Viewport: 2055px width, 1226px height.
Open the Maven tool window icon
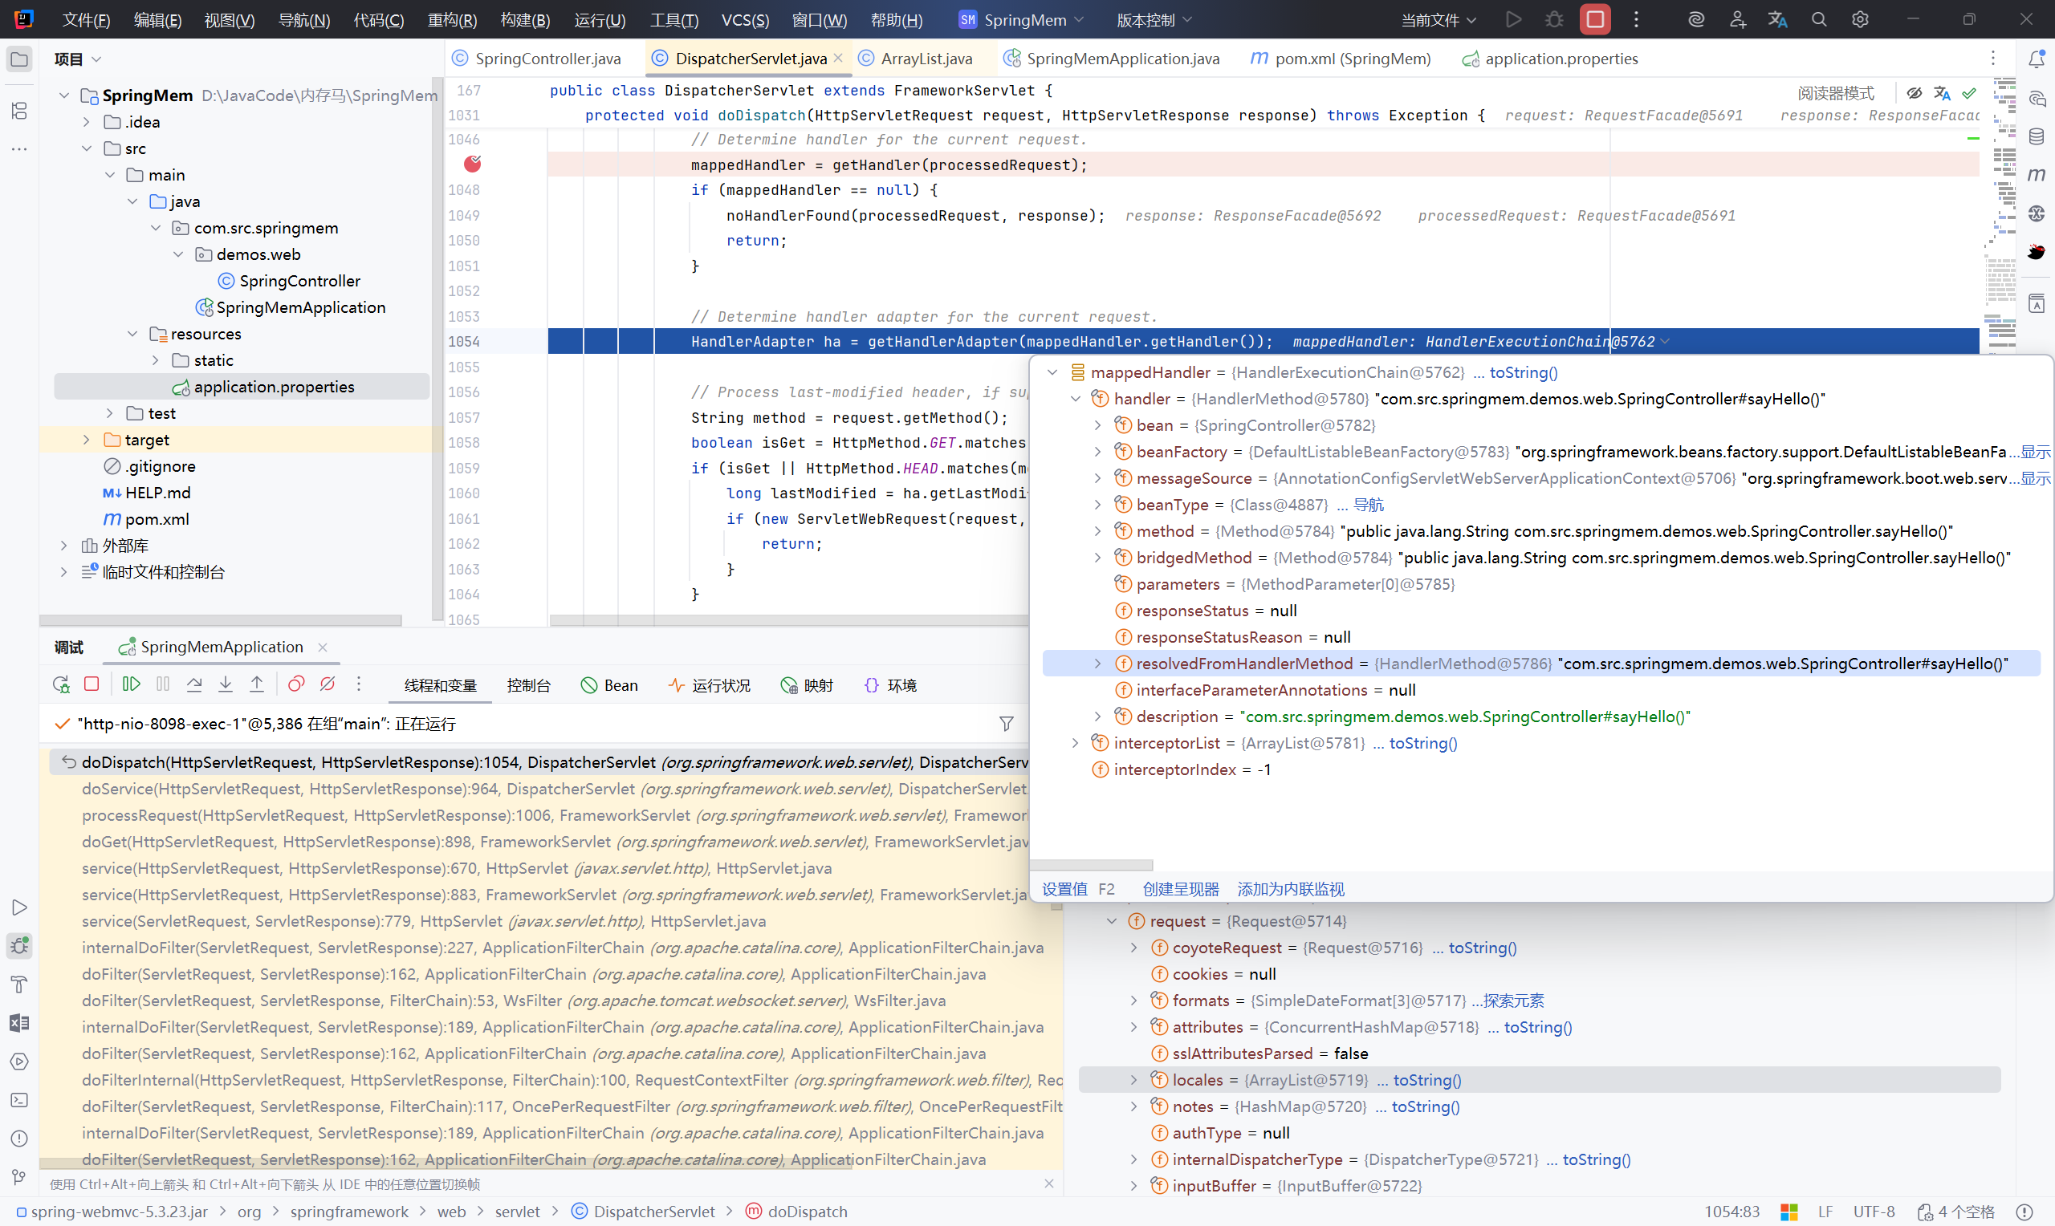(2036, 174)
